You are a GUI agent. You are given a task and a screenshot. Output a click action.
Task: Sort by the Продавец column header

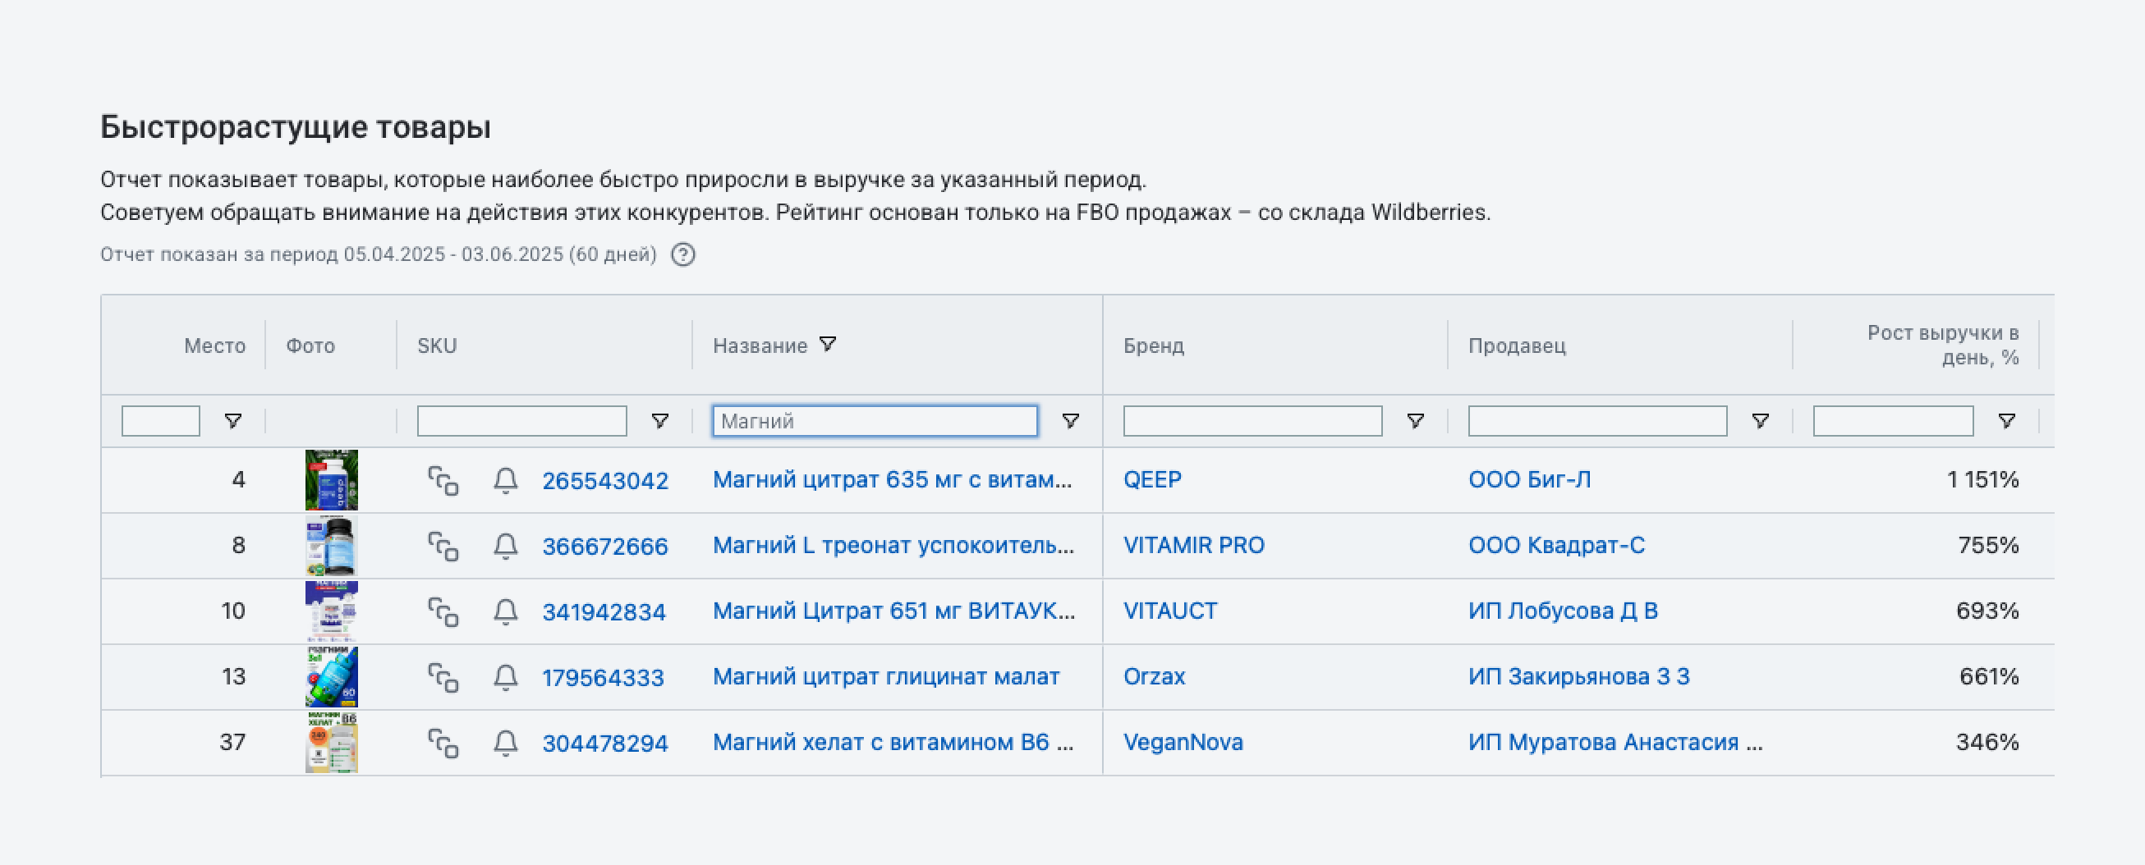1517,346
